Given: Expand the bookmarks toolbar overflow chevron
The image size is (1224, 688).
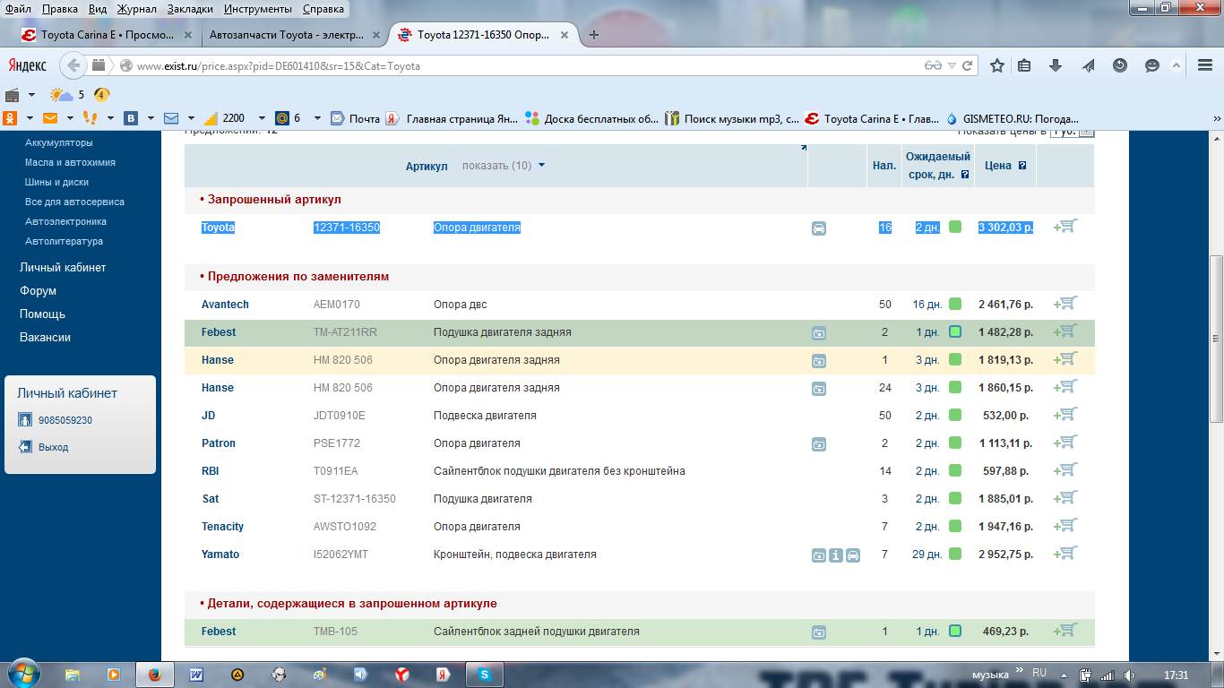Looking at the screenshot, I should (x=1218, y=118).
